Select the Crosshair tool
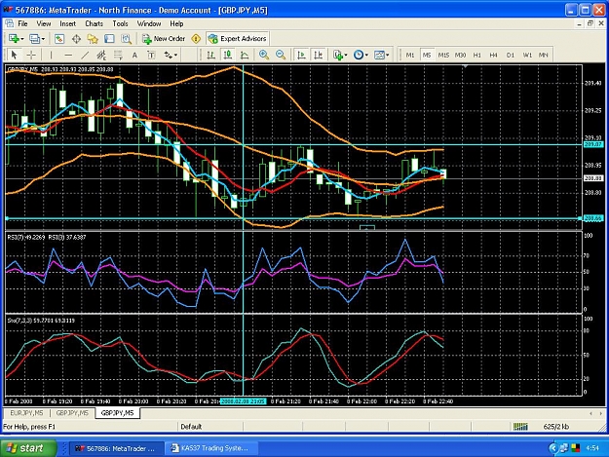This screenshot has height=457, width=609. click(x=30, y=56)
